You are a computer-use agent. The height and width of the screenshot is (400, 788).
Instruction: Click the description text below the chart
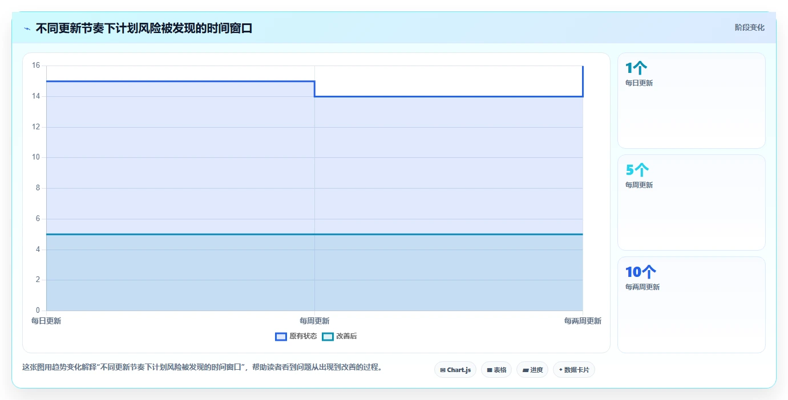[202, 368]
